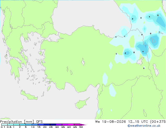Click the above-50 mm legend arrow tip
The height and width of the screenshot is (128, 166).
point(83,125)
